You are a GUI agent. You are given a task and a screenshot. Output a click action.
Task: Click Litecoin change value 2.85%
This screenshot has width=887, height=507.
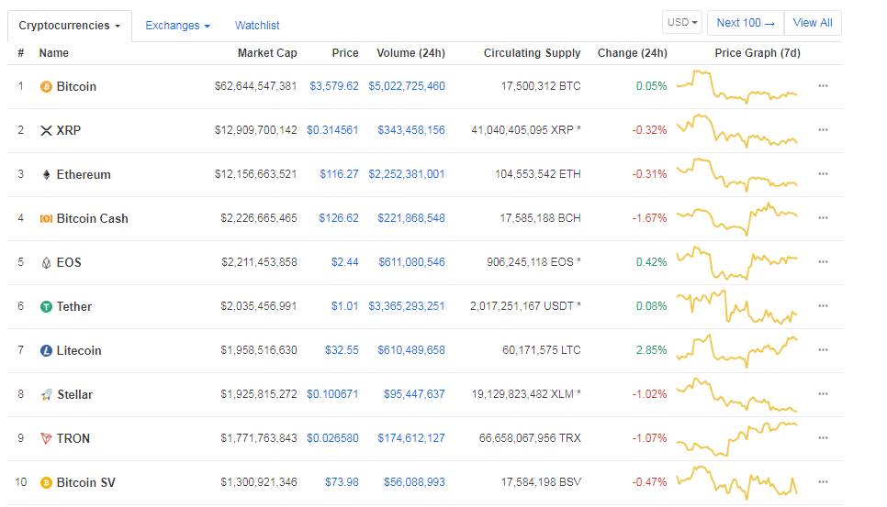[x=651, y=350]
